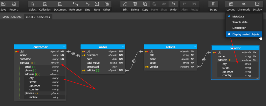The width and height of the screenshot is (266, 106).
Task: Open the customer collection ellipsis menu
Action: tap(64, 47)
